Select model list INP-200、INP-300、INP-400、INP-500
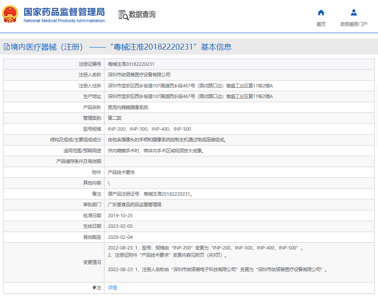The height and width of the screenshot is (297, 378). [149, 129]
